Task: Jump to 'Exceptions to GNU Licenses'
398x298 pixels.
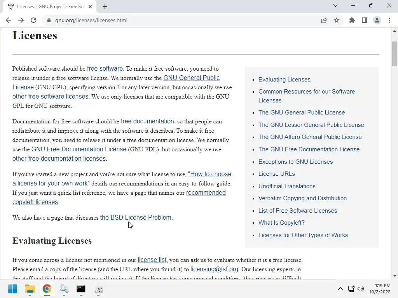Action: (x=295, y=162)
